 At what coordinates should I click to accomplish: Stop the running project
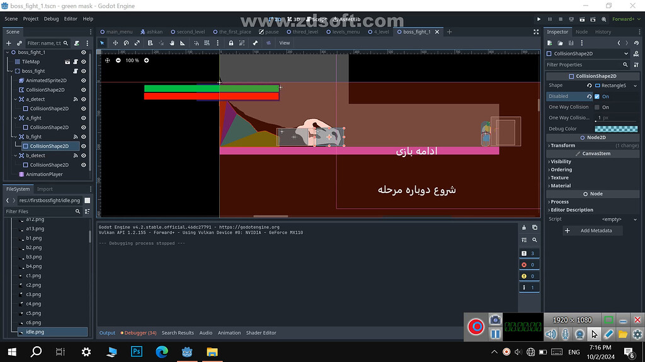coord(560,19)
